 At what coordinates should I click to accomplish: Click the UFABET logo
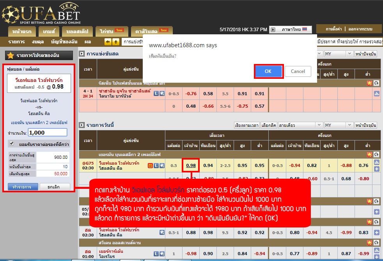(41, 14)
